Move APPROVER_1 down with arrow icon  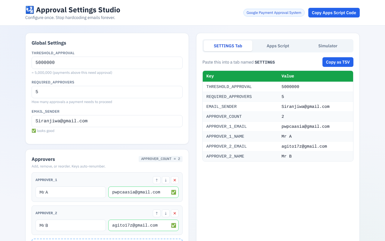pyautogui.click(x=166, y=180)
